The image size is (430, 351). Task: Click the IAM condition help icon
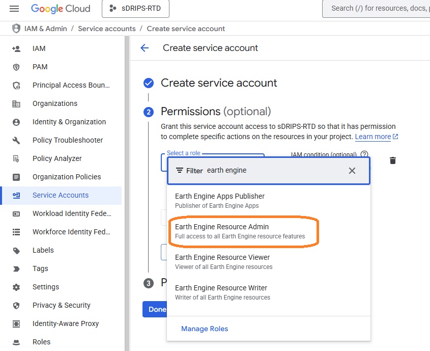364,154
